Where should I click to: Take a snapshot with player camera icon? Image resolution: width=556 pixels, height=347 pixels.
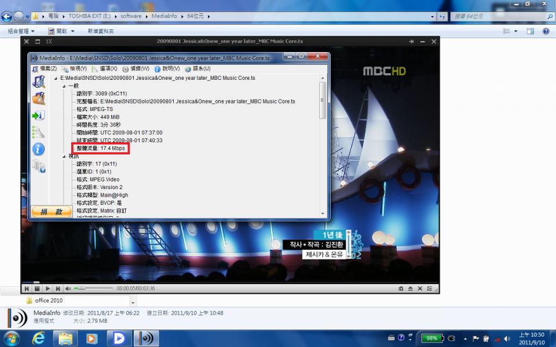coord(401,289)
